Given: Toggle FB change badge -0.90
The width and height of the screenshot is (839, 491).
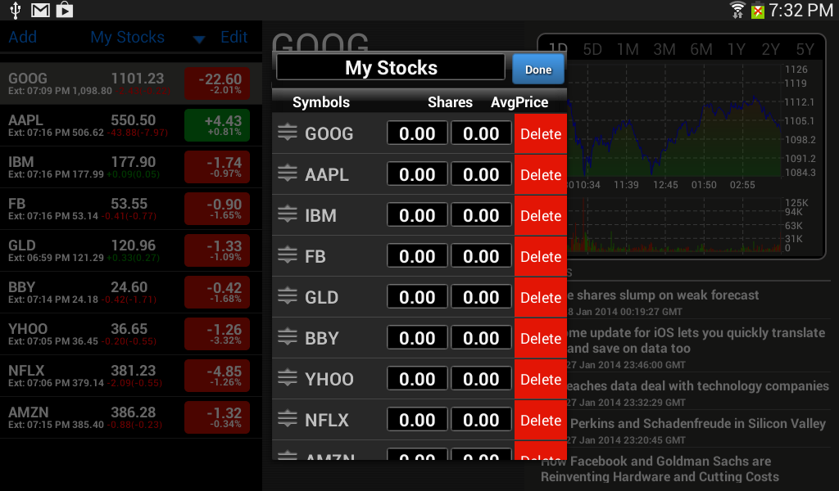Looking at the screenshot, I should [x=217, y=209].
